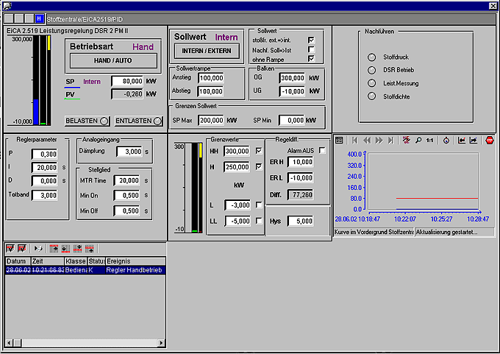Click the Hys field 5,000
This screenshot has width=500, height=354.
point(301,221)
